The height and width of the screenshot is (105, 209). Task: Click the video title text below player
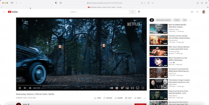pos(35,94)
